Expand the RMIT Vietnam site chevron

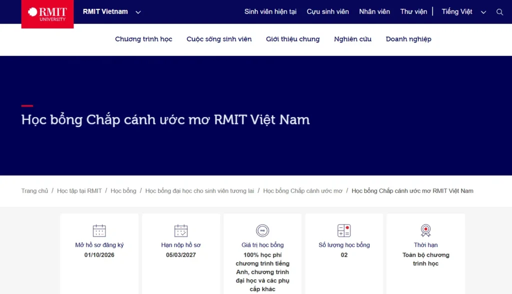point(138,12)
